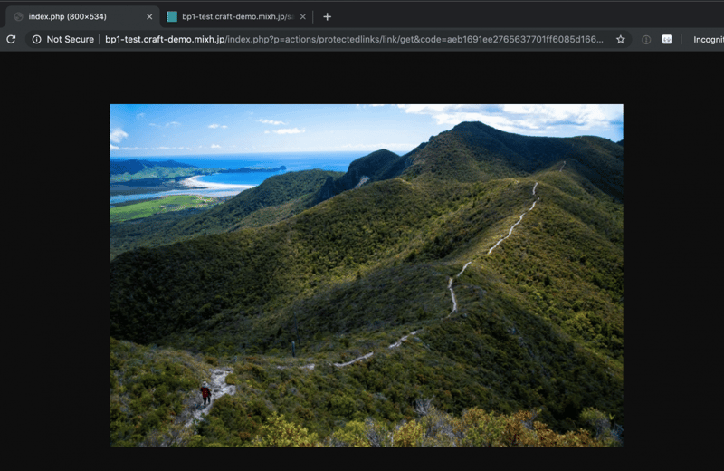Bookmark this page with the star icon

click(x=621, y=39)
